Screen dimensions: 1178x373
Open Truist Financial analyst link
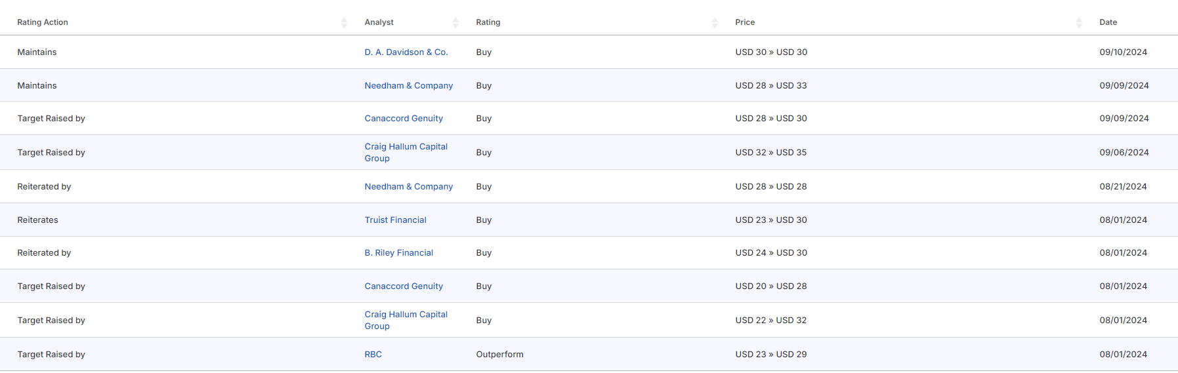(395, 220)
